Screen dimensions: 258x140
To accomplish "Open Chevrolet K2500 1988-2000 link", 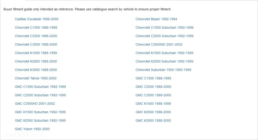I will (x=36, y=62).
